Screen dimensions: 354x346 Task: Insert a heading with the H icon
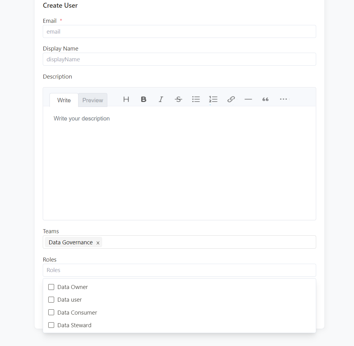click(126, 99)
